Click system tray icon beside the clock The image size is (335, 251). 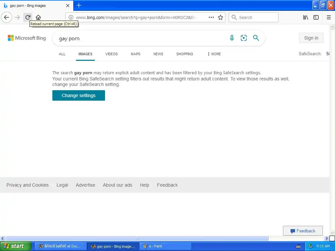310,246
